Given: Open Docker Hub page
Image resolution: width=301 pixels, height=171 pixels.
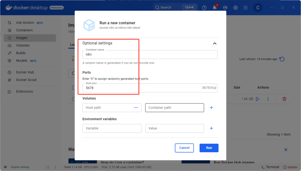Looking at the screenshot, I should pos(25,72).
